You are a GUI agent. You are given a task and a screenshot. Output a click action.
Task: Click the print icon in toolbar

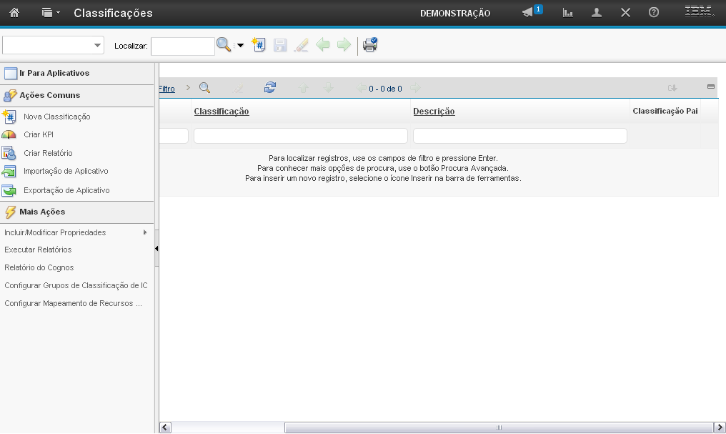[369, 45]
